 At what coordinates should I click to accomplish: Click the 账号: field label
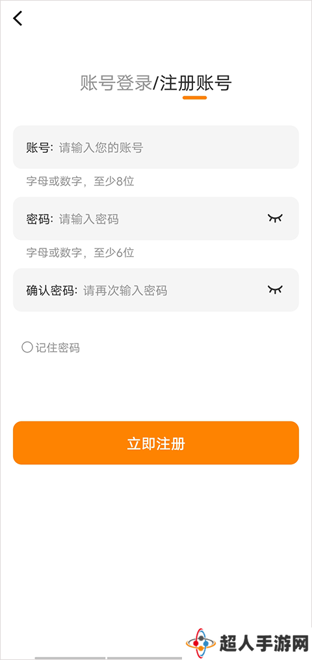click(x=40, y=148)
